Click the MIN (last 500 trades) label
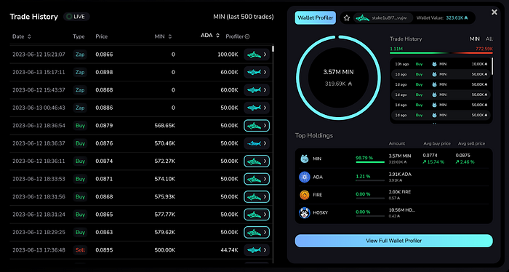The width and height of the screenshot is (509, 272). click(x=244, y=17)
